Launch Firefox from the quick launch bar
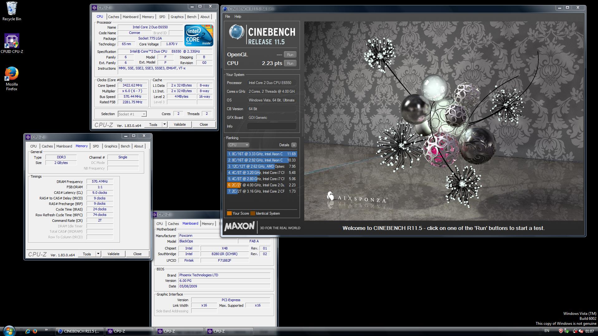598x336 pixels. pos(35,331)
